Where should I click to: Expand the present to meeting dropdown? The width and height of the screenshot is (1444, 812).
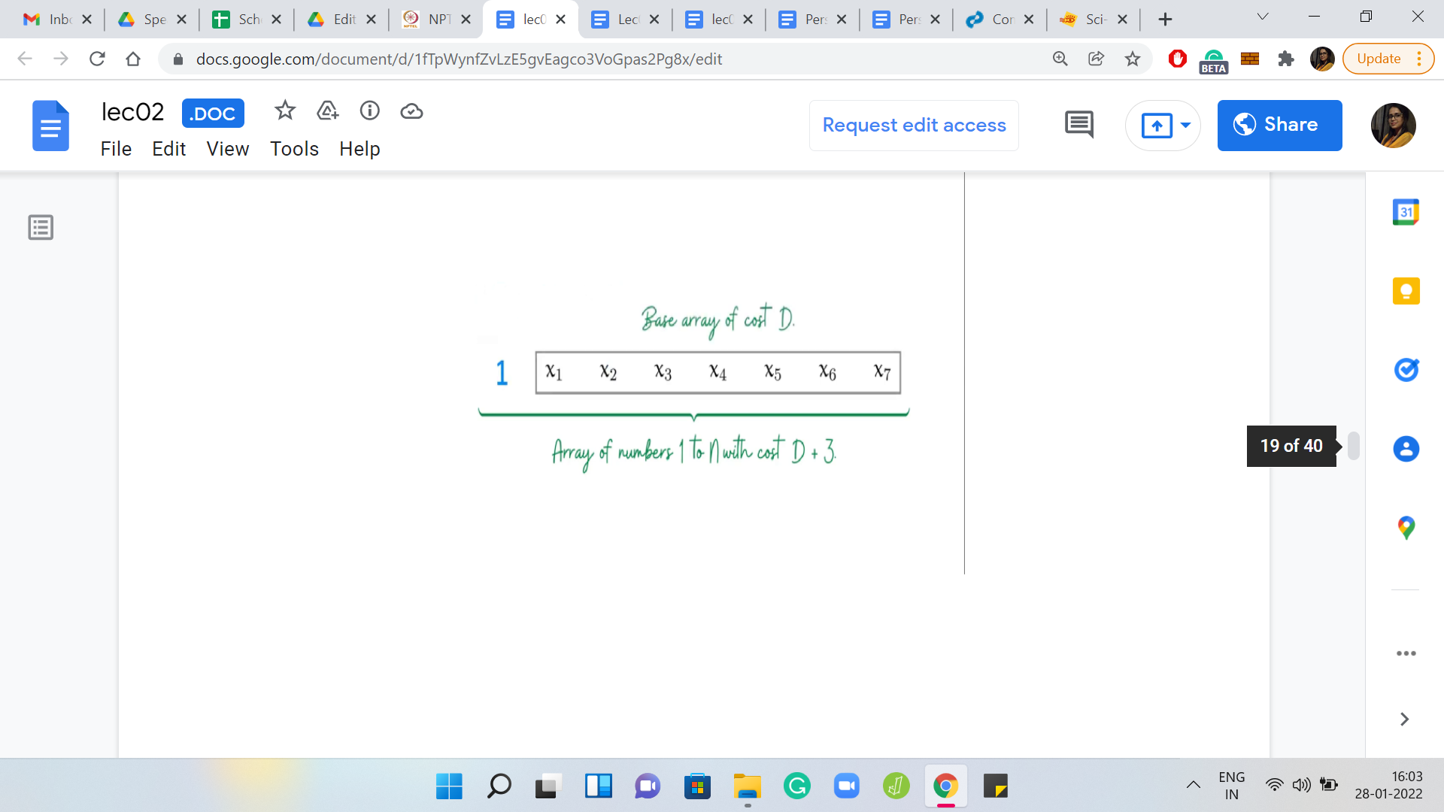click(1185, 125)
